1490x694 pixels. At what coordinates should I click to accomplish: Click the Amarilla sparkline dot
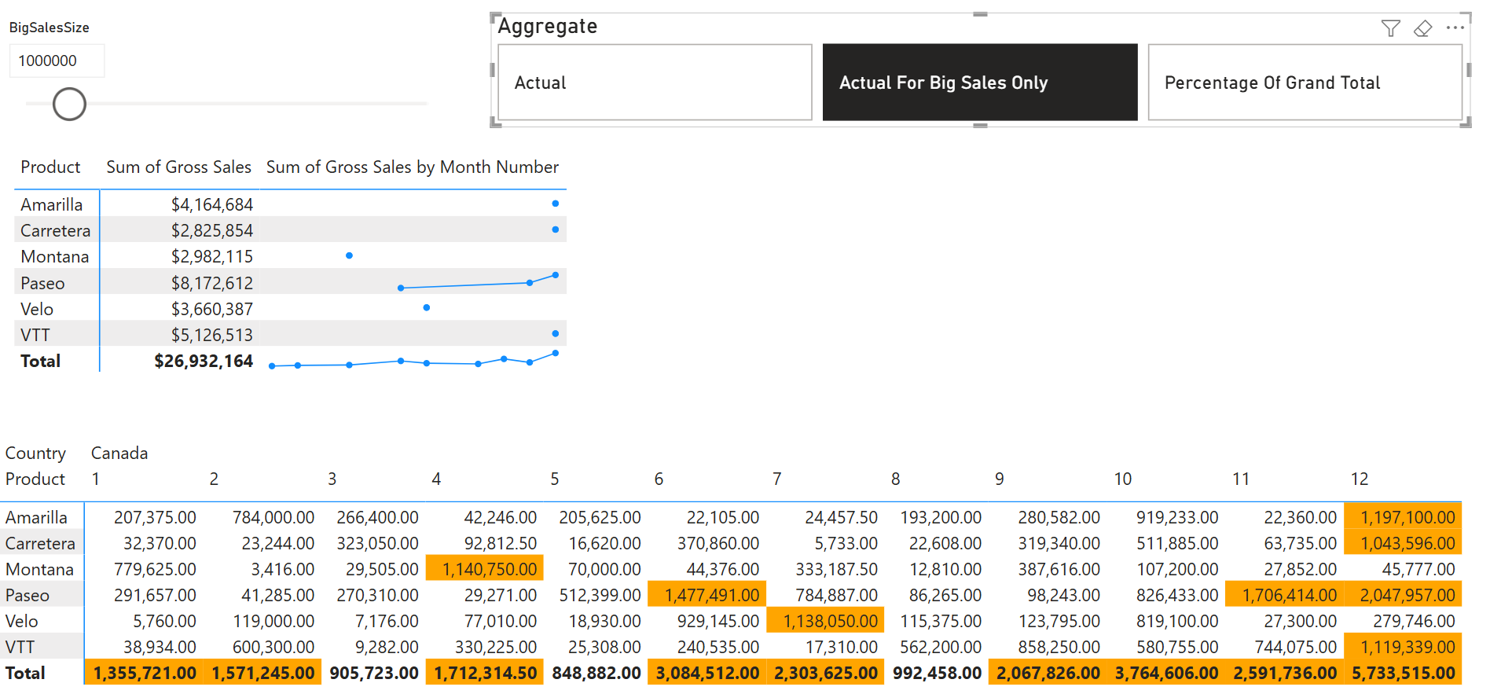point(556,204)
